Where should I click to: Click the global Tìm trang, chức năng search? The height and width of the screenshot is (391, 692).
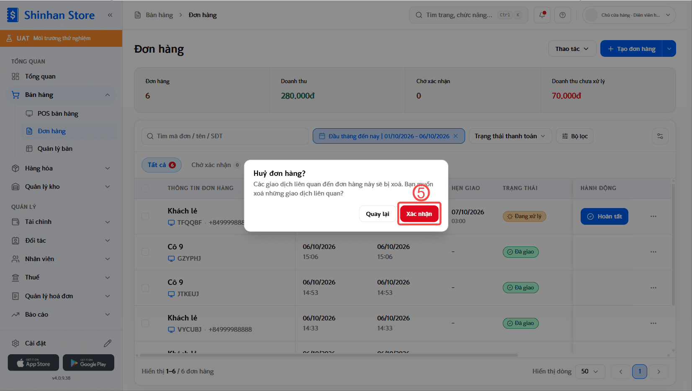[x=468, y=15]
